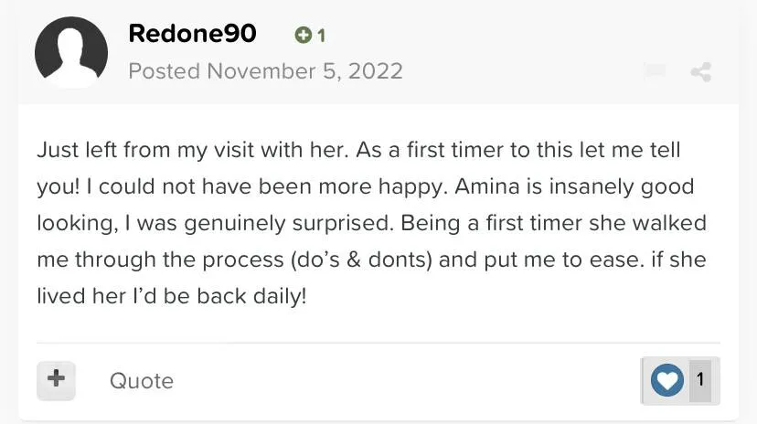View who reacted via count 1
757x424 pixels.
tap(700, 379)
